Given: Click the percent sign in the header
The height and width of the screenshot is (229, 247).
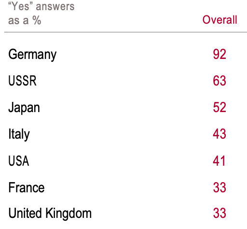Looking at the screenshot, I should tap(37, 20).
